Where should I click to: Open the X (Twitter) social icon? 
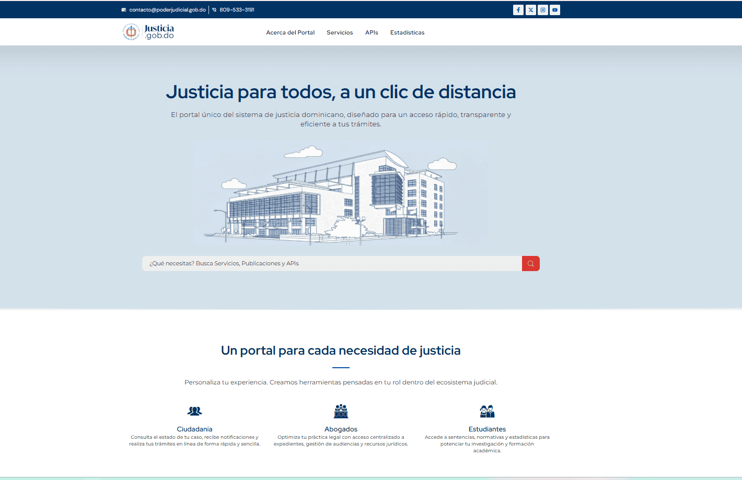coord(530,9)
